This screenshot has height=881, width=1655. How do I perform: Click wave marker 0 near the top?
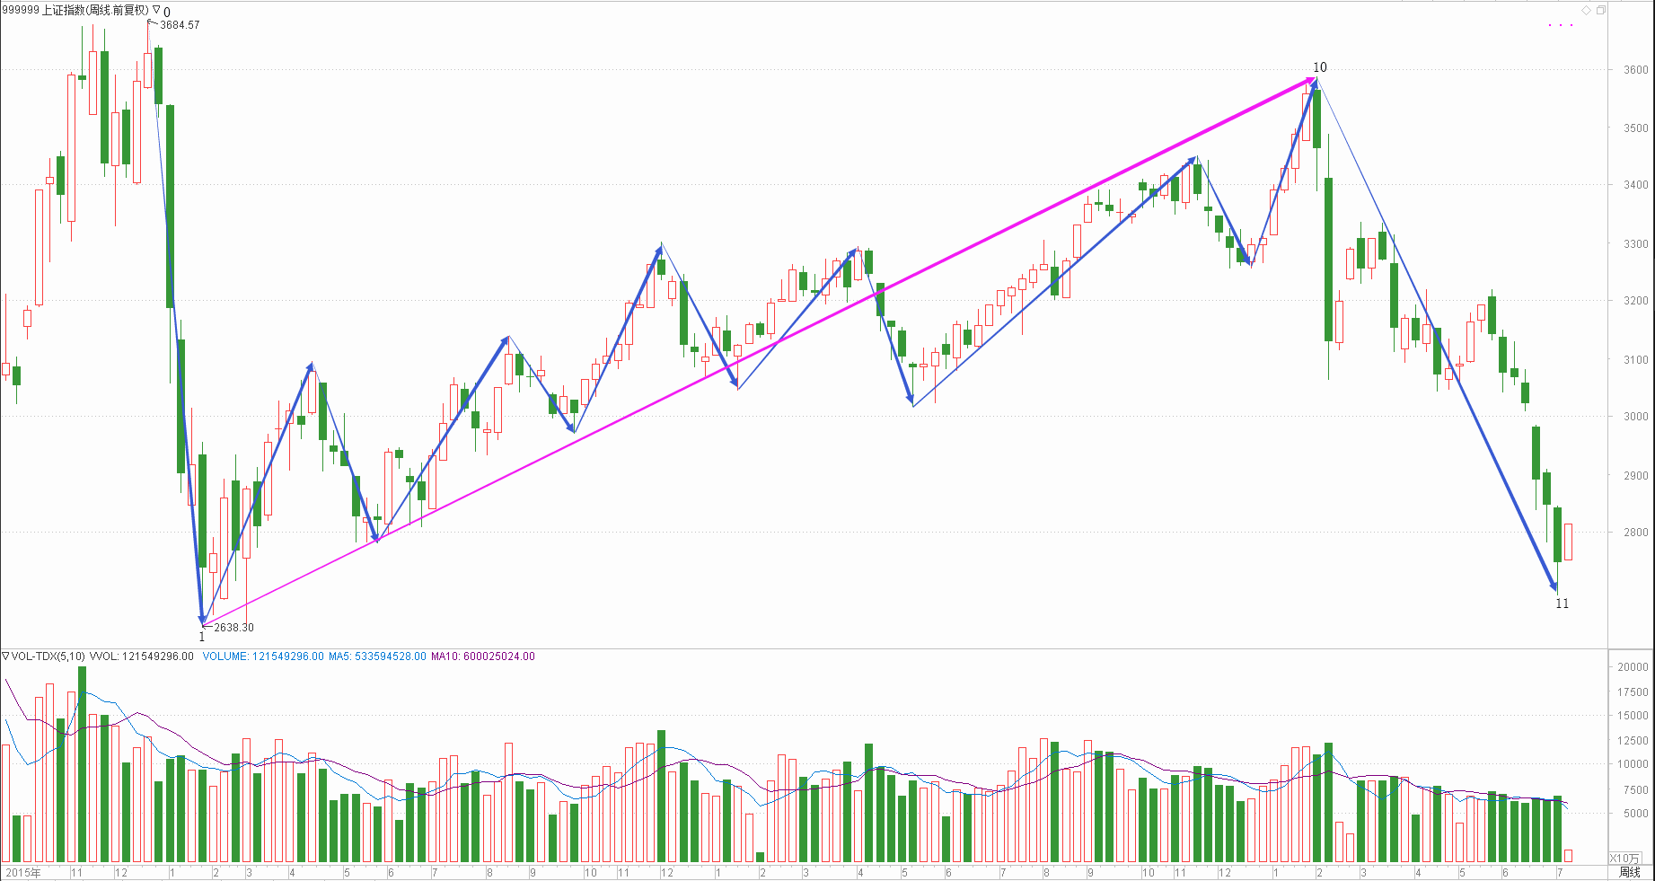click(167, 13)
